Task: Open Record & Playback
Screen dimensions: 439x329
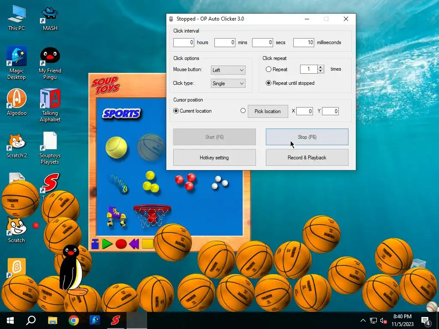Action: (x=307, y=157)
